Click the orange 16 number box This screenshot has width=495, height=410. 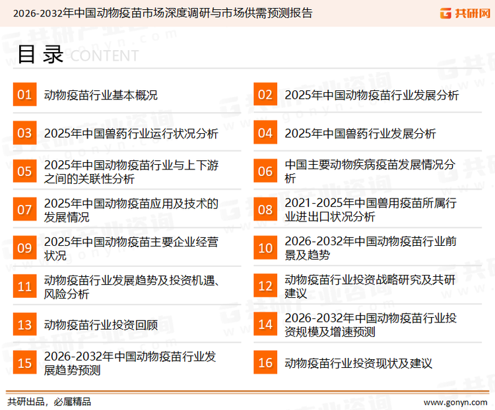click(x=265, y=363)
